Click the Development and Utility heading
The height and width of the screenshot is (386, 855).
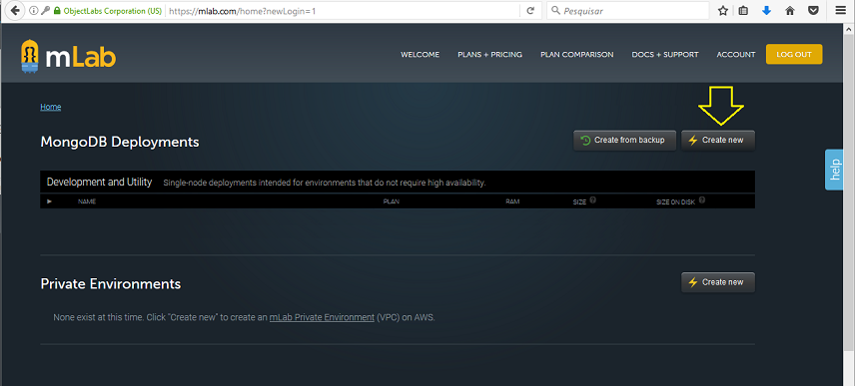point(99,182)
